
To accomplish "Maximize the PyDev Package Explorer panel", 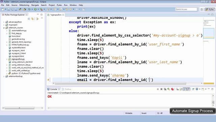I will click(x=42, y=15).
